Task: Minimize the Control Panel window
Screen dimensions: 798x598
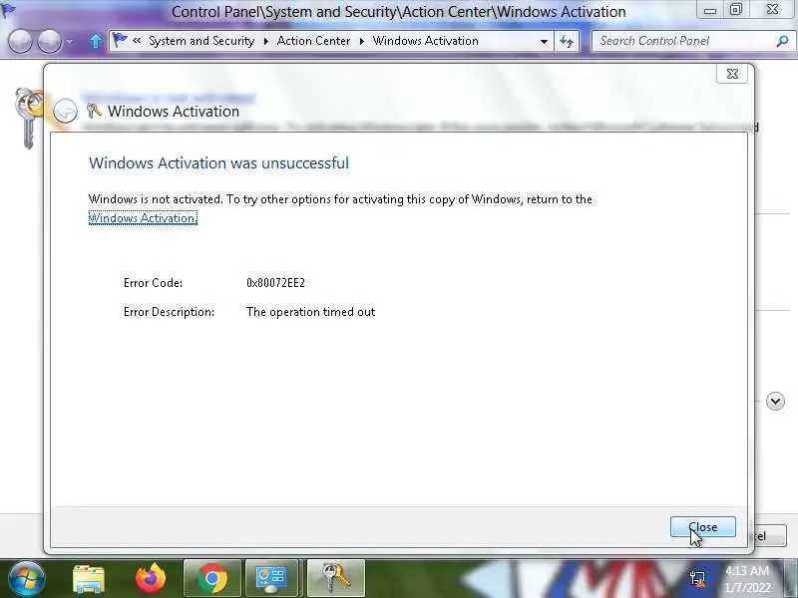Action: click(x=710, y=10)
